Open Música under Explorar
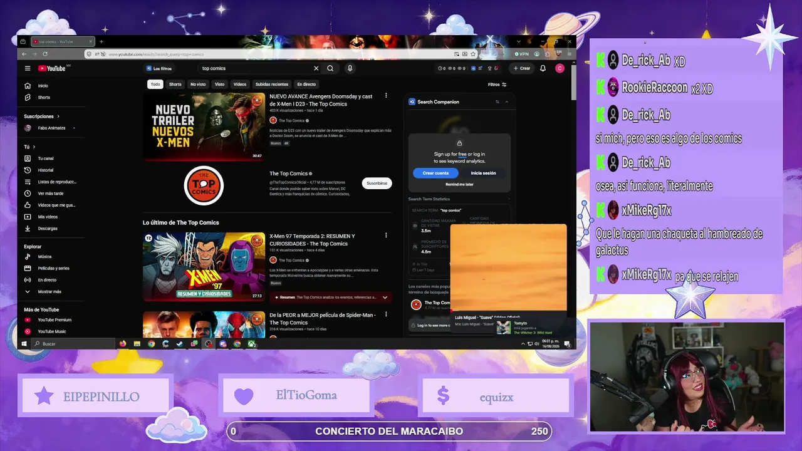 (x=44, y=256)
